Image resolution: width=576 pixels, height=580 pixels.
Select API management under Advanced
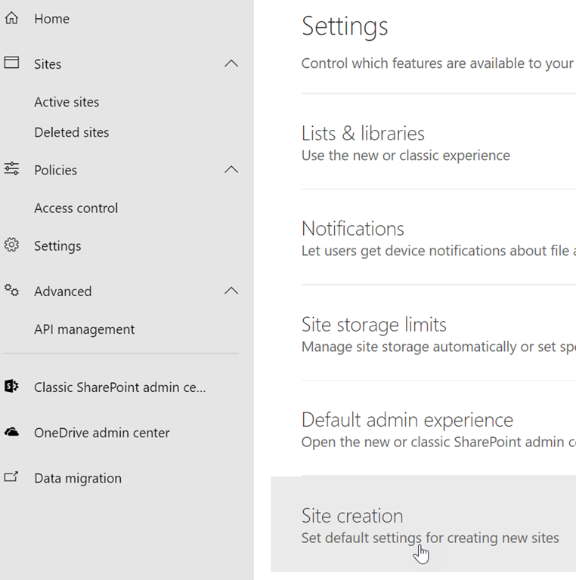click(x=84, y=329)
